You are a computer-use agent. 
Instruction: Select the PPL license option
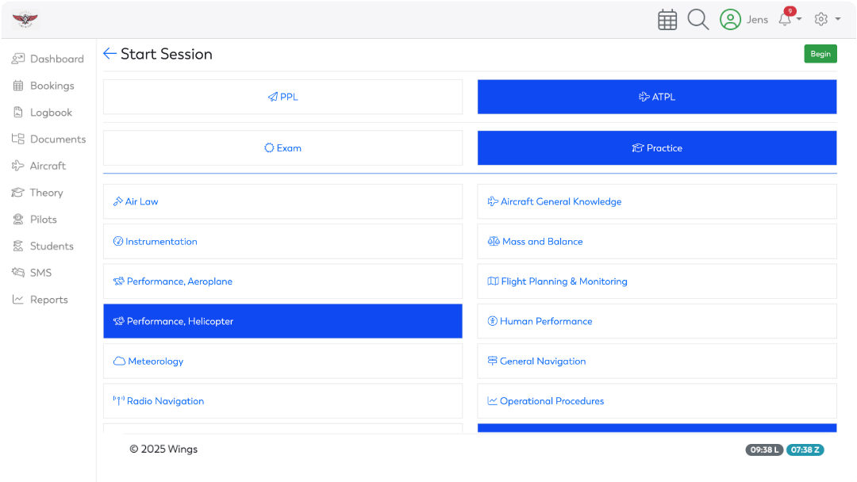click(282, 97)
